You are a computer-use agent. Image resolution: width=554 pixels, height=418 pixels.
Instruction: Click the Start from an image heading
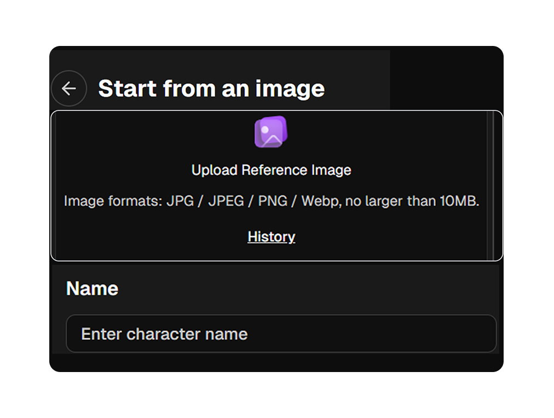[211, 88]
